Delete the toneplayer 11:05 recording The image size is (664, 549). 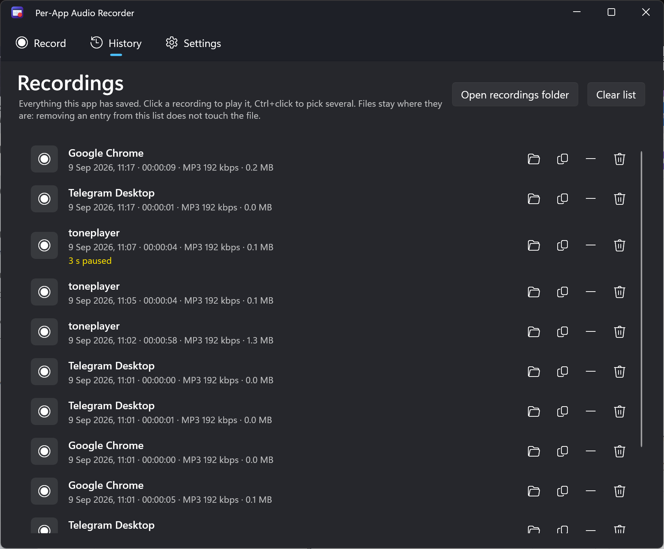tap(619, 292)
